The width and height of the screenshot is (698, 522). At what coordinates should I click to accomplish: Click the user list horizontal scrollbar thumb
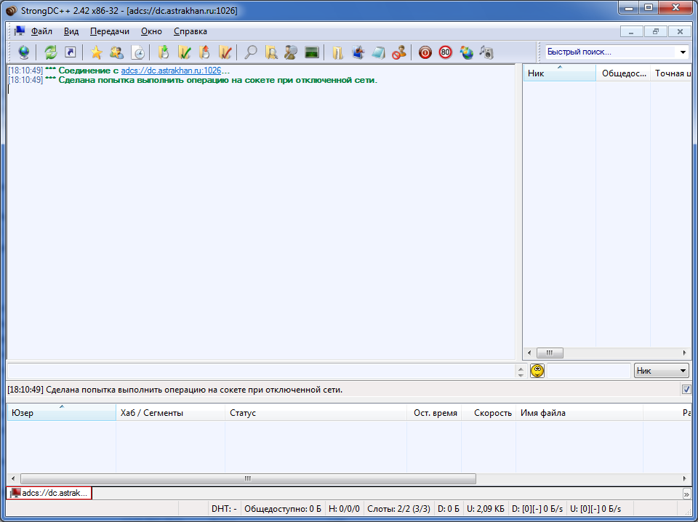(550, 353)
